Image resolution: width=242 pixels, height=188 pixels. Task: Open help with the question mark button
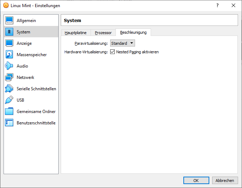point(217,6)
